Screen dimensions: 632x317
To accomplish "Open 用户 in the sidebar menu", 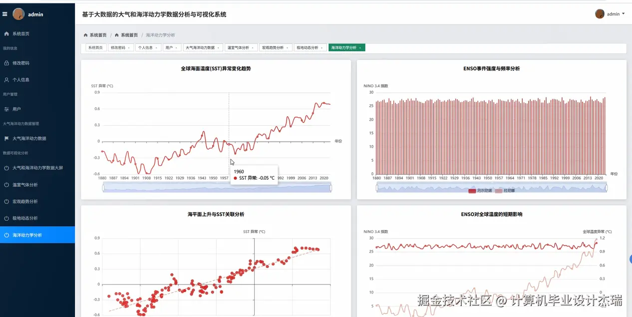I will click(x=37, y=109).
